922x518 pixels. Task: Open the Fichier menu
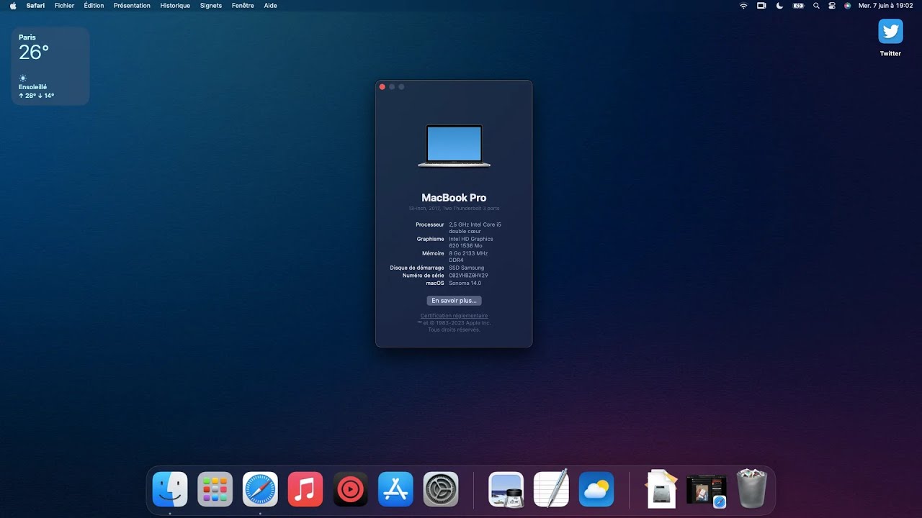point(64,6)
